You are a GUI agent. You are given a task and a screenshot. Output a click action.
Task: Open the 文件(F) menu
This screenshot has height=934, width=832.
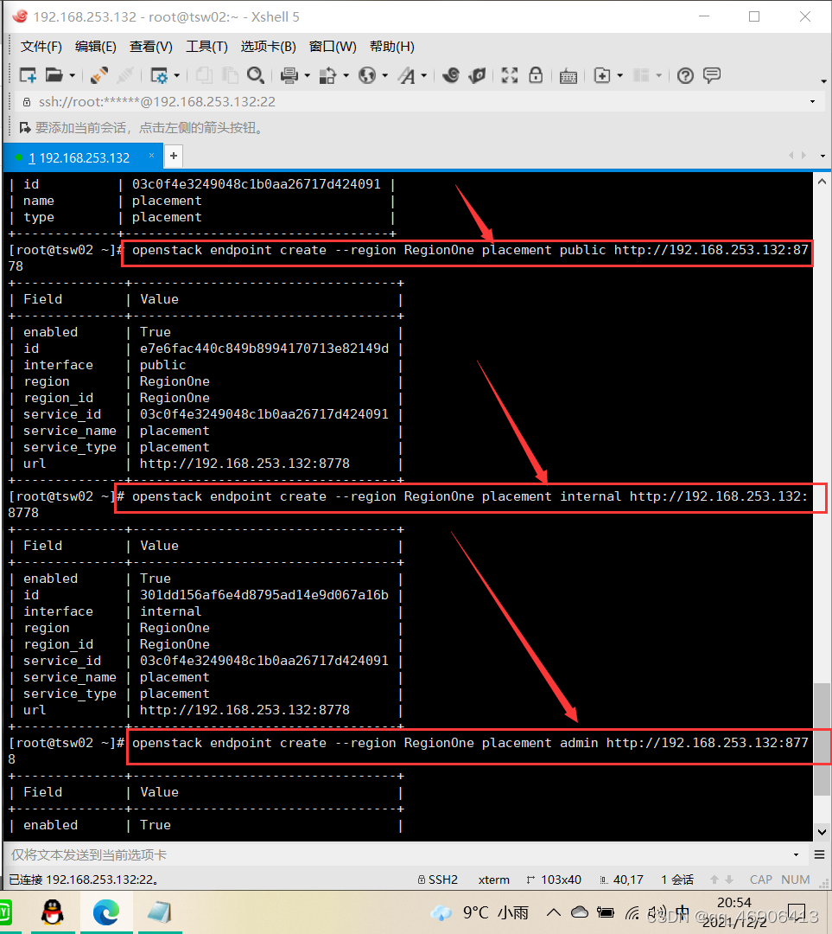coord(41,47)
